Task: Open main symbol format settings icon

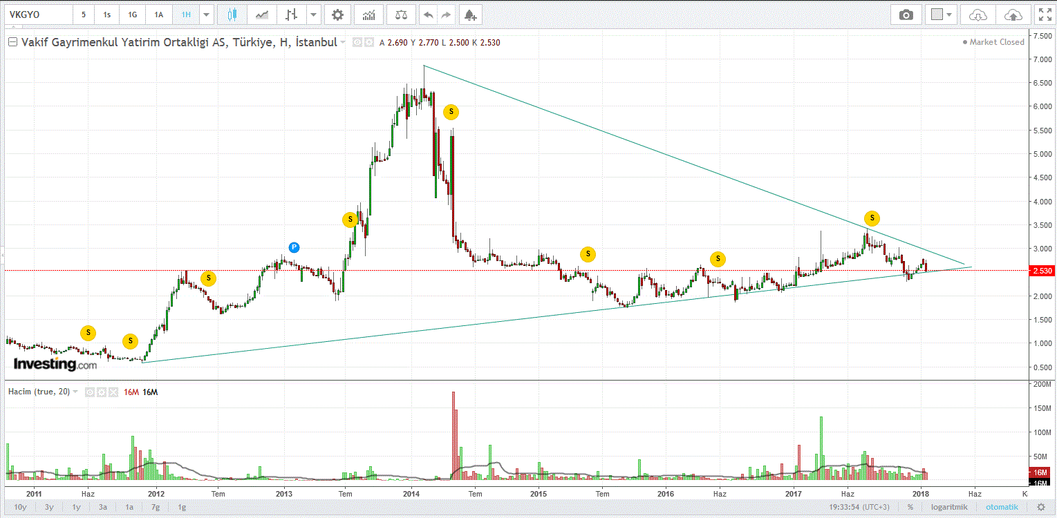Action: click(368, 42)
